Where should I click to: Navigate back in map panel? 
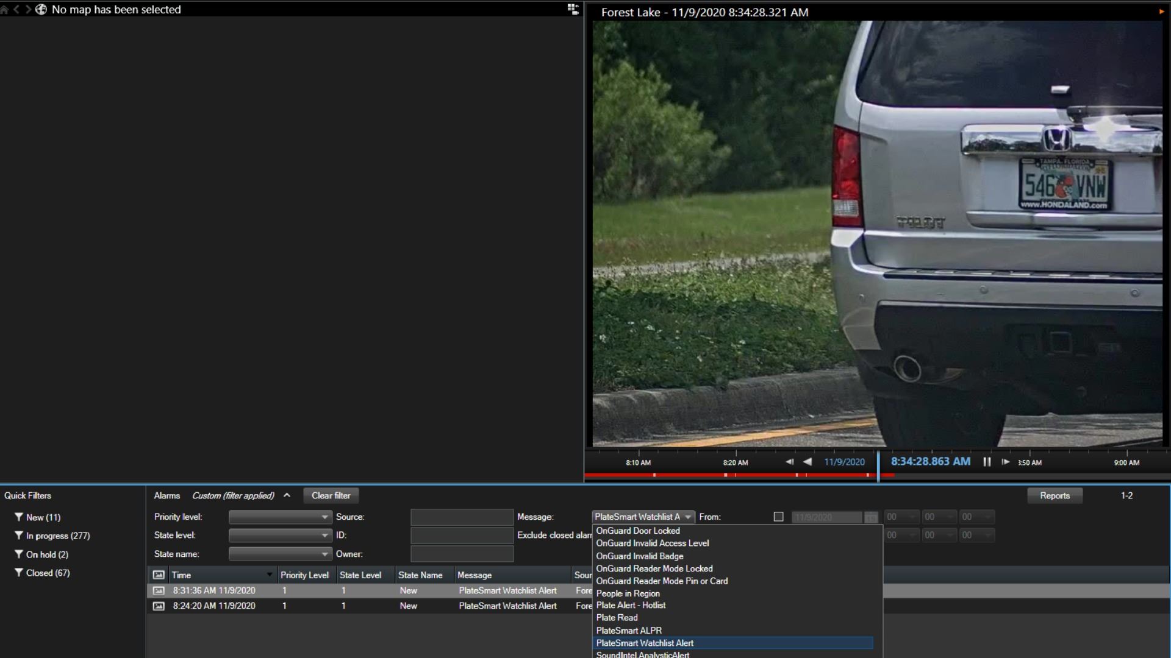(16, 10)
